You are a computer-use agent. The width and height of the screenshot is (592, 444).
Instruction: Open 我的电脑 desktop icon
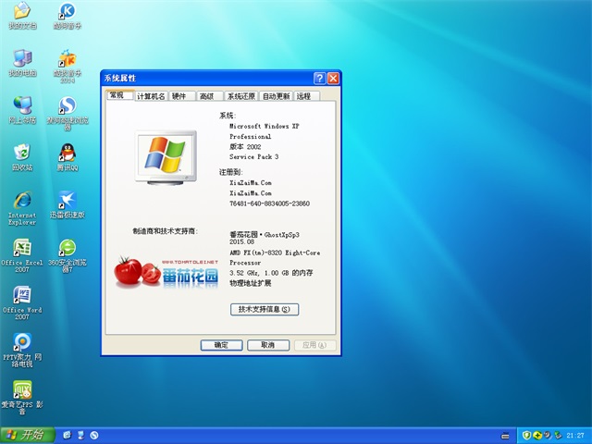[21, 59]
